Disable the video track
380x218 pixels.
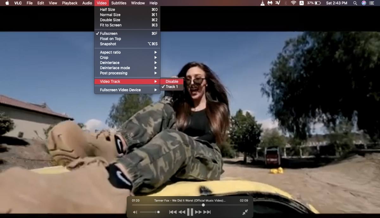172,81
